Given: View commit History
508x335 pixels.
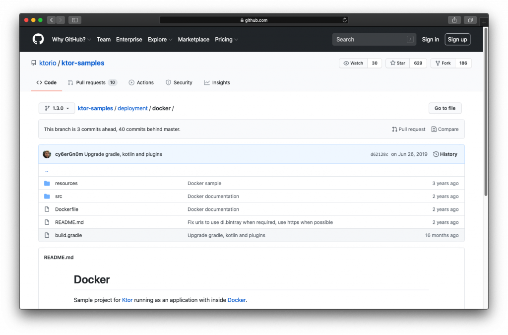Looking at the screenshot, I should (x=445, y=154).
